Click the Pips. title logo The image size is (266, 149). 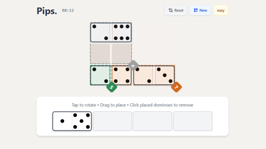[x=47, y=11]
